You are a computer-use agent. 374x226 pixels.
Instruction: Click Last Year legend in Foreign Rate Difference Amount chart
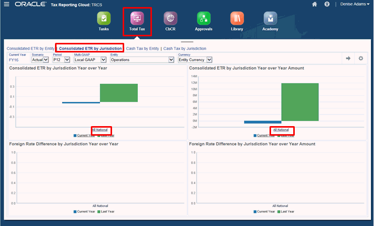[x=286, y=211]
